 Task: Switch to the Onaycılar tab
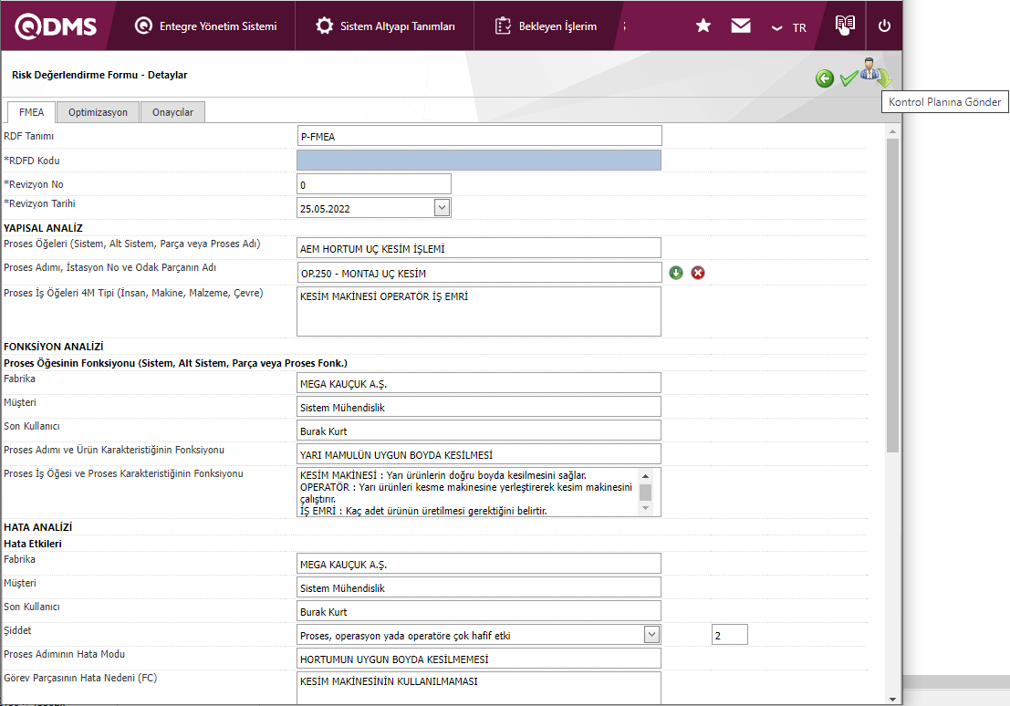point(172,112)
